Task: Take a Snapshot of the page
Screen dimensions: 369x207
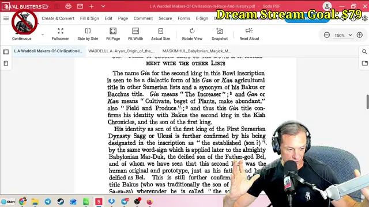Action: click(x=220, y=34)
